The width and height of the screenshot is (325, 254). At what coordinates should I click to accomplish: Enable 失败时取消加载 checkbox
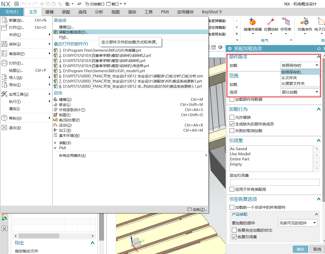(232, 131)
